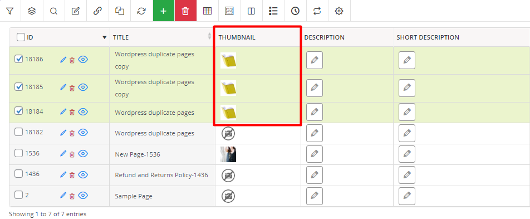Screen dimensions: 530x219
Task: Open the column list toolbar icon
Action: 273,11
